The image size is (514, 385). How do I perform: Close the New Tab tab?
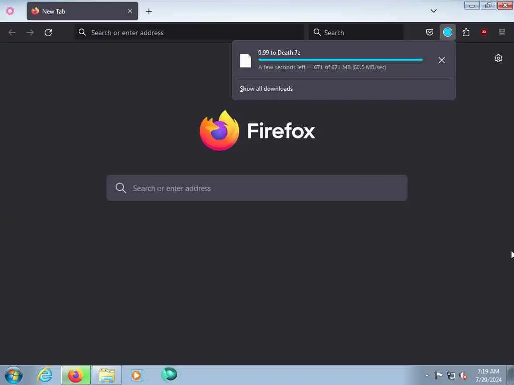[130, 11]
